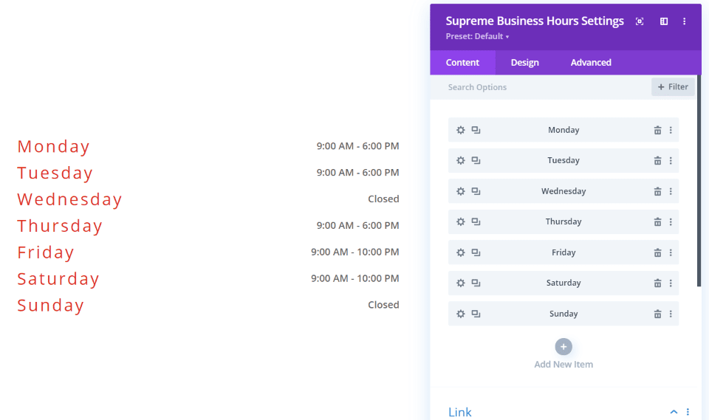Open more options for Thursday item

click(x=671, y=222)
